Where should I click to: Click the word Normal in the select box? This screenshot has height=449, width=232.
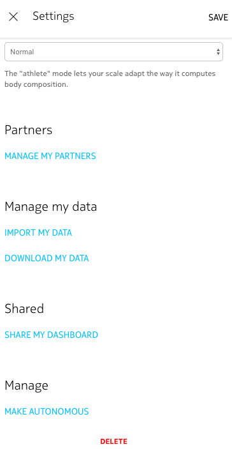22,52
